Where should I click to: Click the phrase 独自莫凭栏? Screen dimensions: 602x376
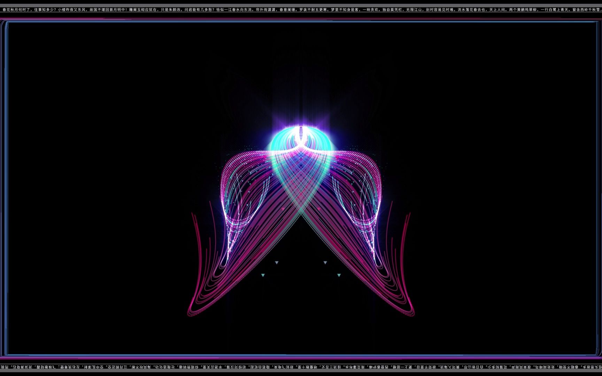[392, 10]
